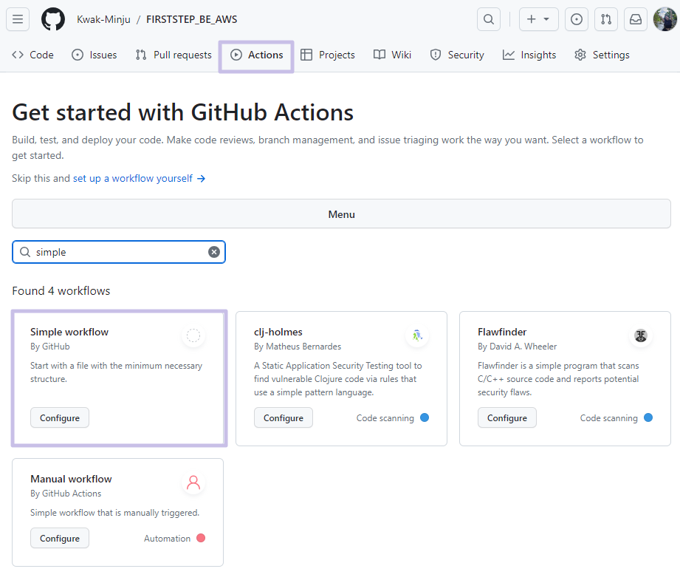Switch to the Code tab
The height and width of the screenshot is (580, 680).
pos(33,55)
